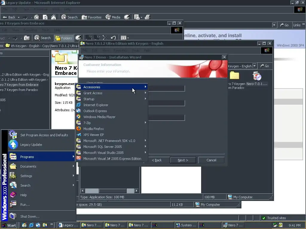Expand quick launch overflow chevron
This screenshot has height=229, width=306.
click(51, 224)
